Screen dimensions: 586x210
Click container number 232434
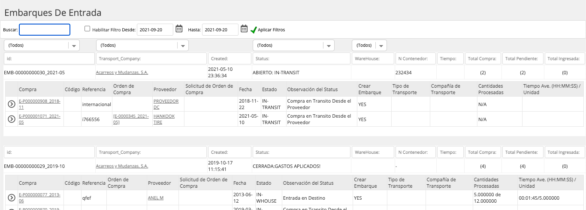pyautogui.click(x=403, y=73)
